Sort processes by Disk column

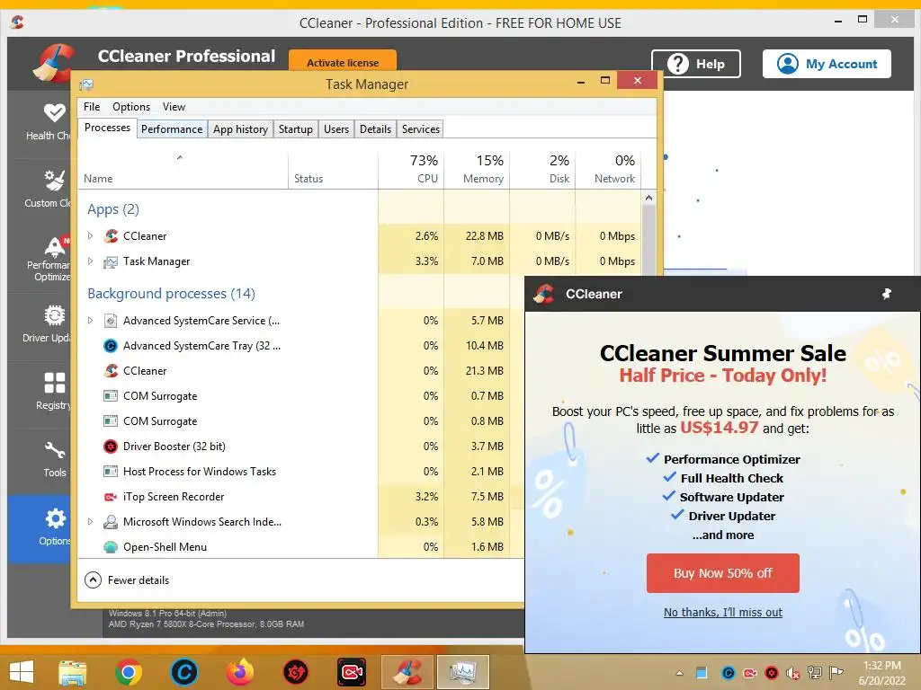(542, 169)
